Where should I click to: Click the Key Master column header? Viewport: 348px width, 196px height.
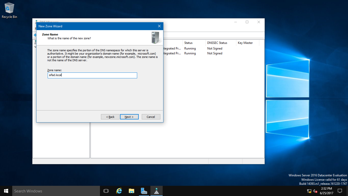coord(248,43)
